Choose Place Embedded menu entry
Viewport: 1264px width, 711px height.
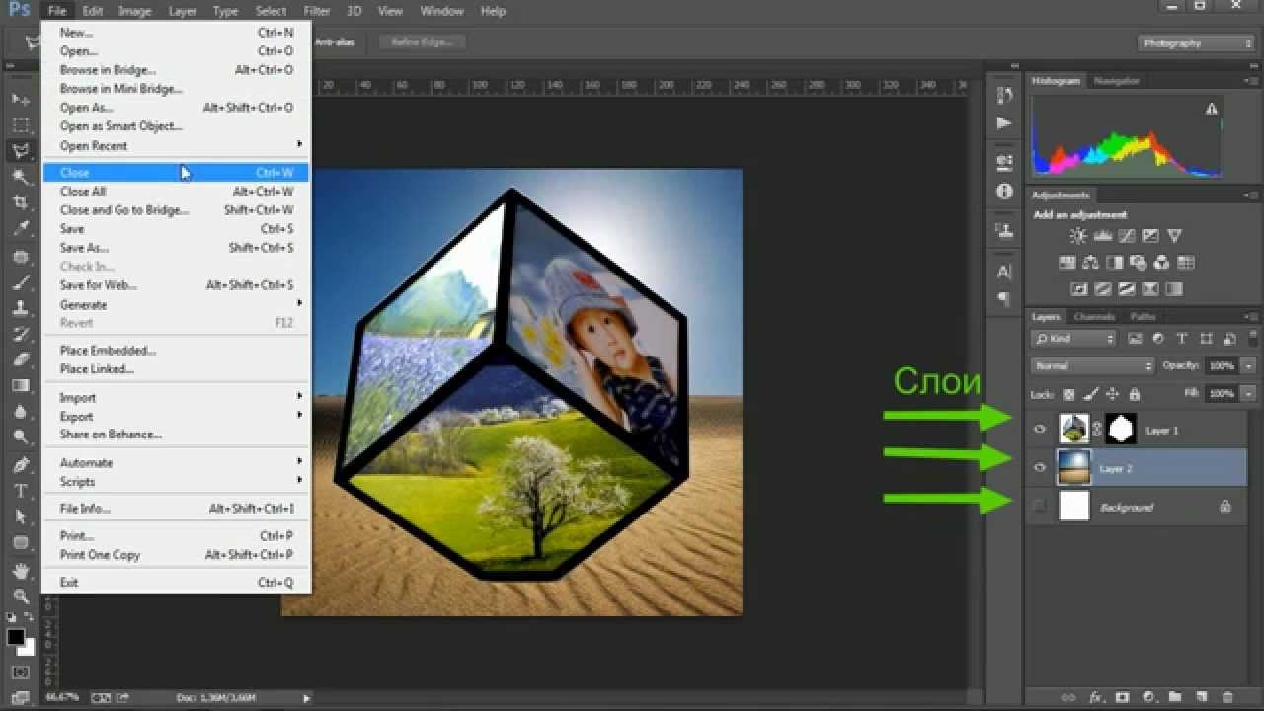(x=176, y=351)
